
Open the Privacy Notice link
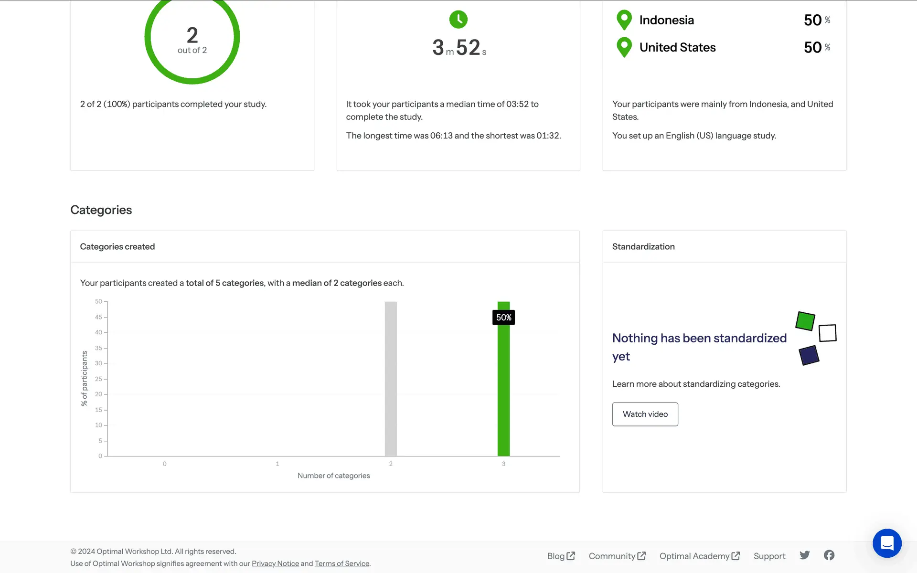click(x=275, y=563)
